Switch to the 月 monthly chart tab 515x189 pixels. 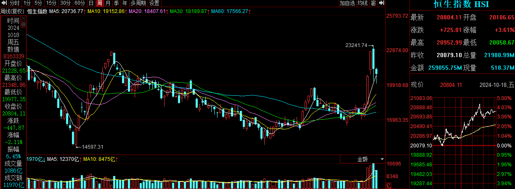(108, 3)
